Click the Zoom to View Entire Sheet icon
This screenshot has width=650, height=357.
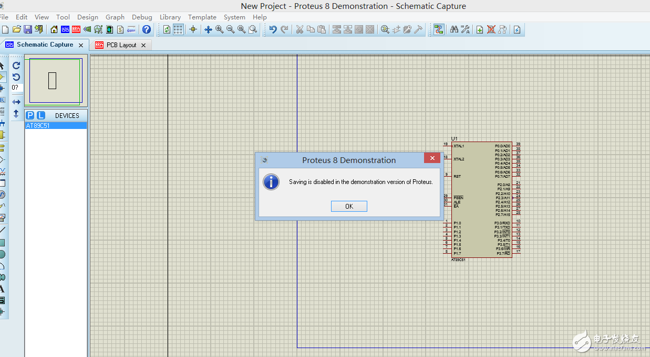(242, 29)
